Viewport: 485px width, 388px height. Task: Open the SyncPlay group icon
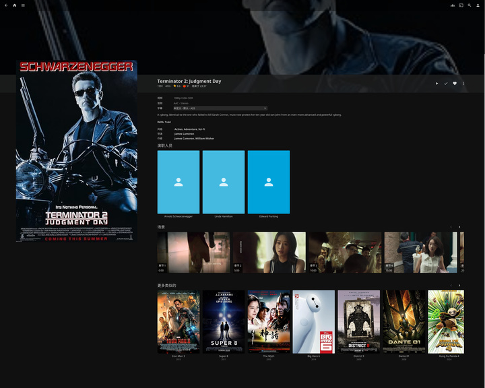453,5
